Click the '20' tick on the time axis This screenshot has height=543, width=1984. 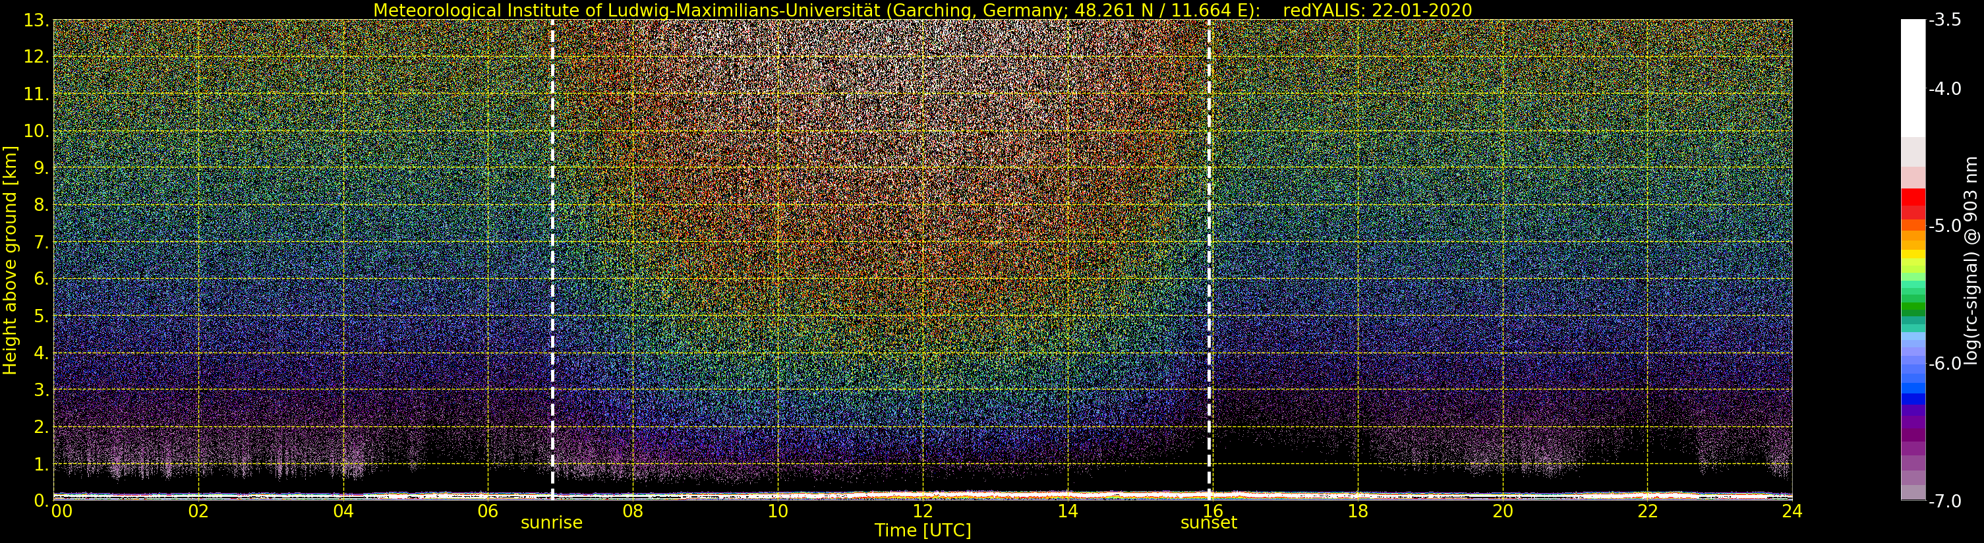(x=1503, y=511)
